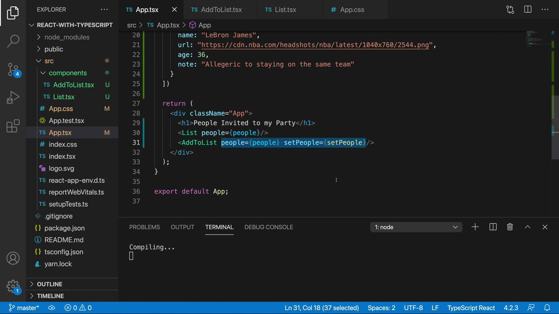Click Ln 31, Col 18 cursor position
The width and height of the screenshot is (559, 314).
pos(322,308)
